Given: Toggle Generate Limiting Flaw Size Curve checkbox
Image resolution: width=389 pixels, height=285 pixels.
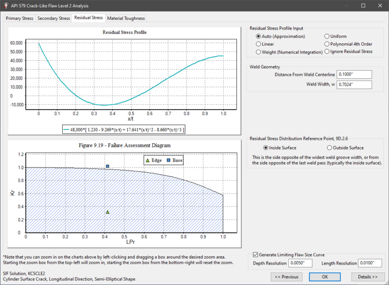Looking at the screenshot, I should tap(256, 254).
